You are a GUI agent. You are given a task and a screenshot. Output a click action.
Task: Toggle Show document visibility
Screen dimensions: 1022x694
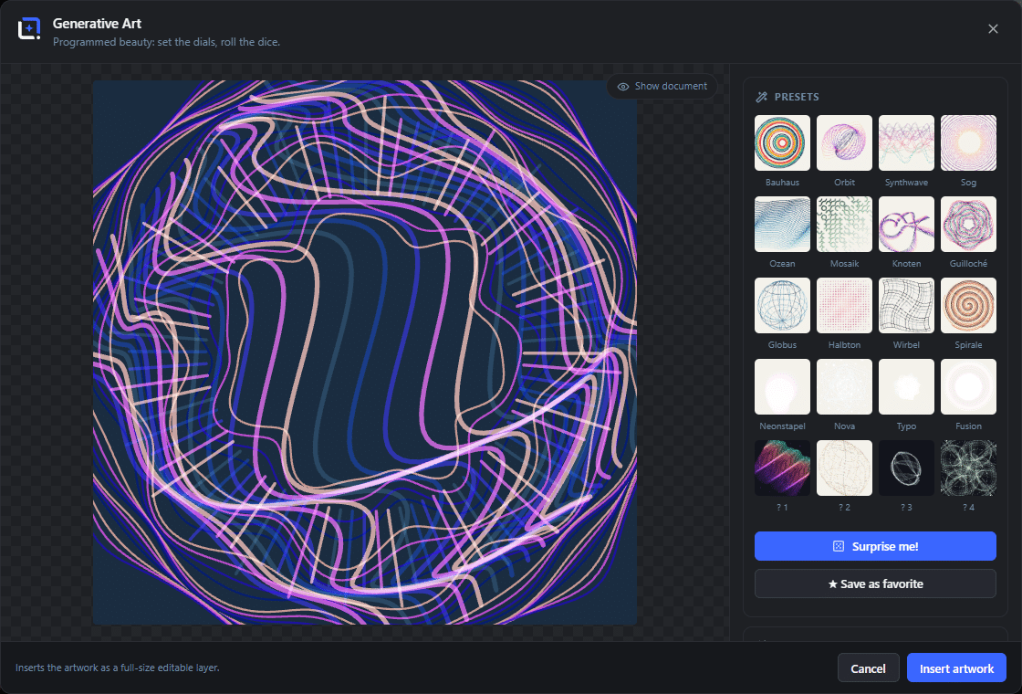point(662,86)
